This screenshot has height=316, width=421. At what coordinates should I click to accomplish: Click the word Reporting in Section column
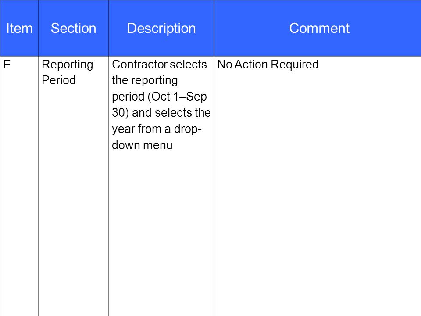[68, 65]
